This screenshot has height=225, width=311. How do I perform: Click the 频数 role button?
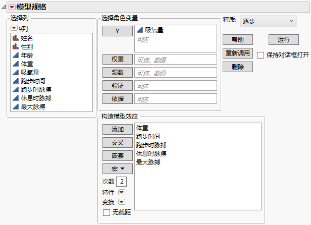[118, 72]
